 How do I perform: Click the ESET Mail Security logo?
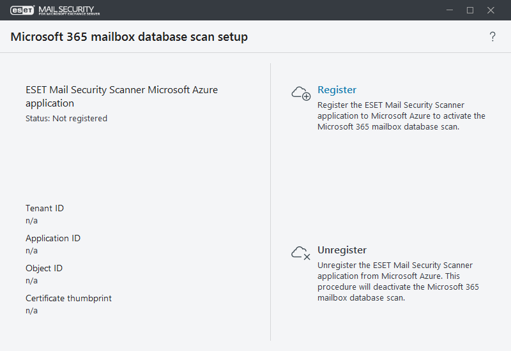click(x=56, y=10)
